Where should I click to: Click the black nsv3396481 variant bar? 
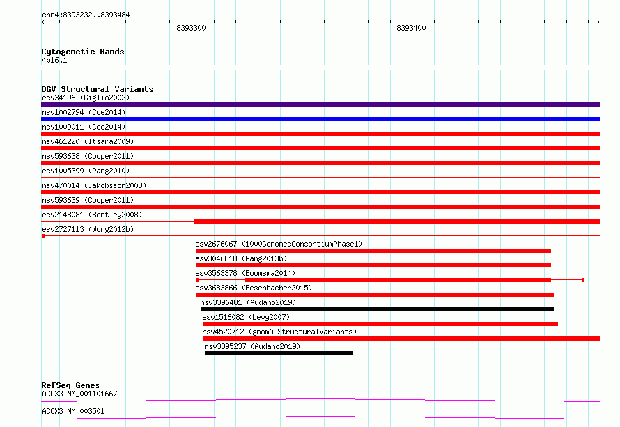pyautogui.click(x=377, y=309)
